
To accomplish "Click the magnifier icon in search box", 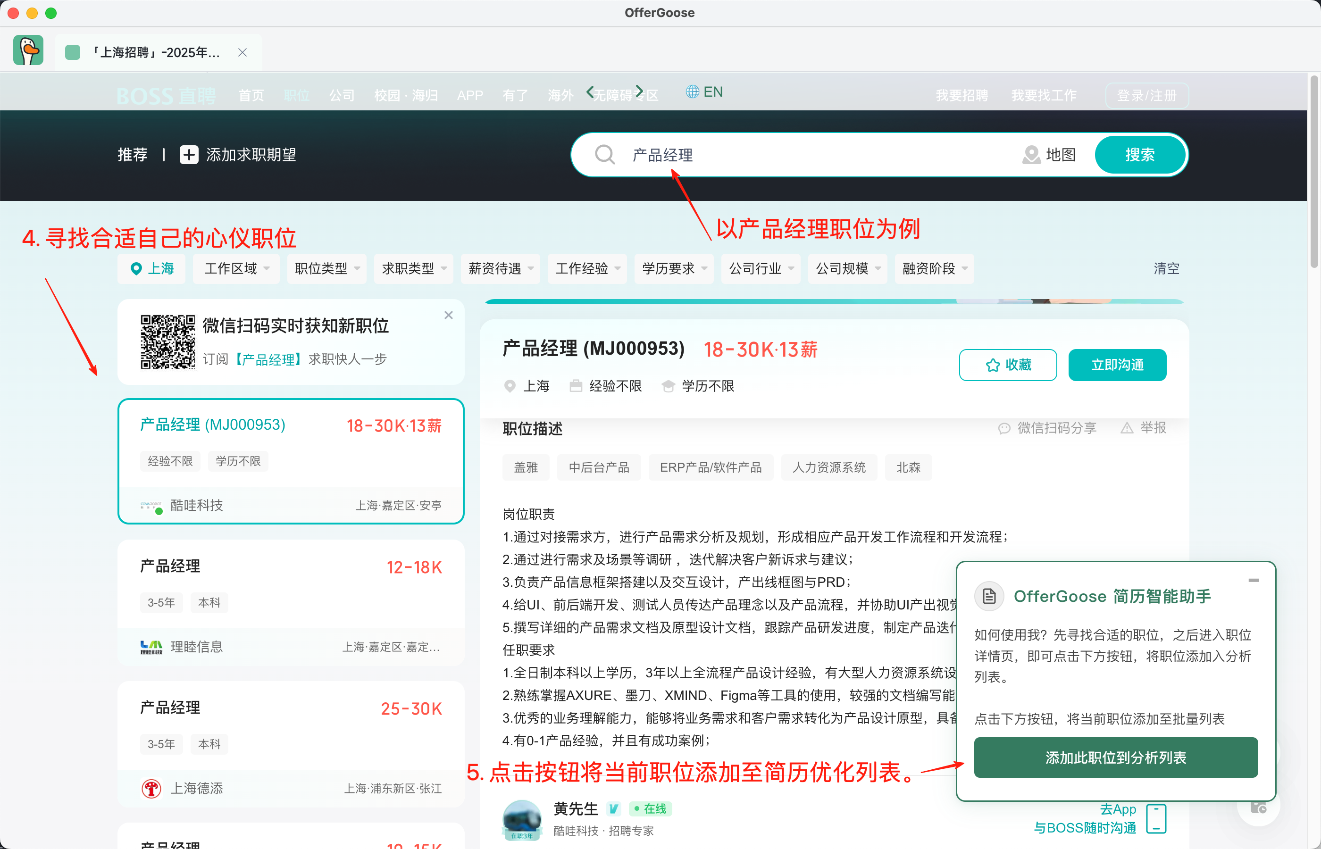I will point(605,155).
